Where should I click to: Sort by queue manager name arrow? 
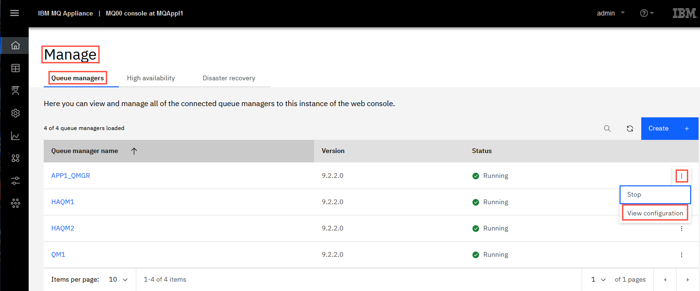[134, 151]
